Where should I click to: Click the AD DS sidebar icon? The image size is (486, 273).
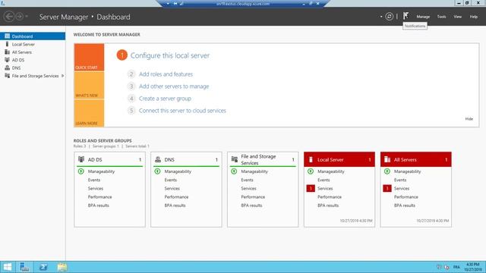click(x=7, y=60)
